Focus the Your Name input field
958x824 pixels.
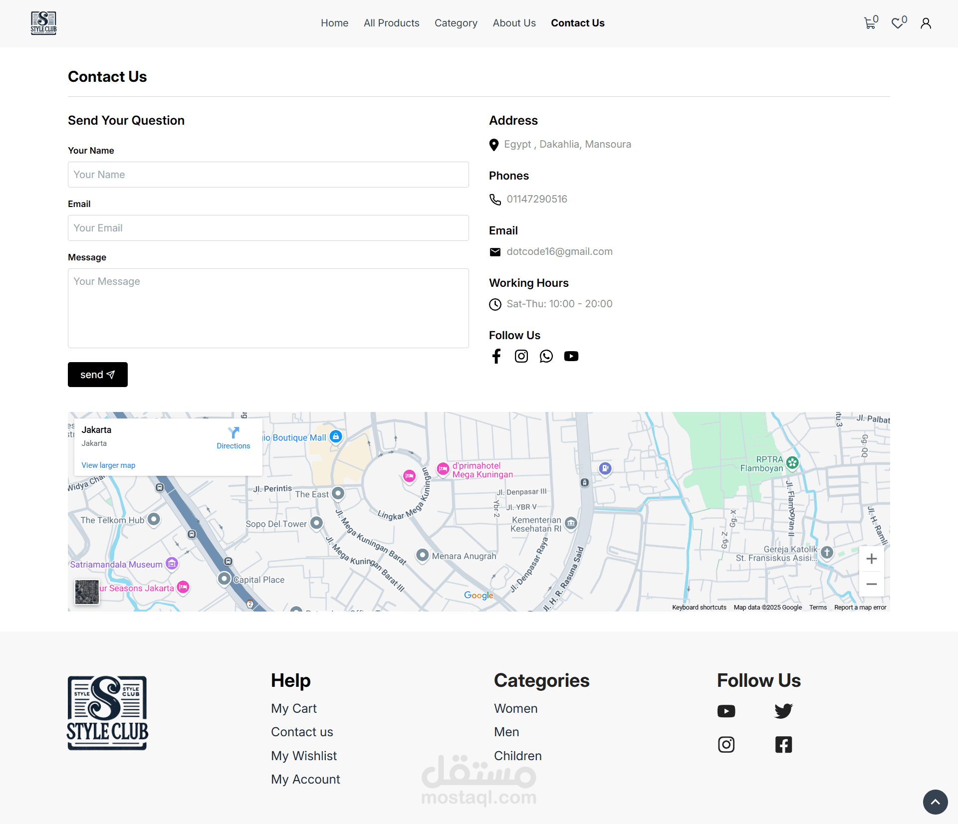(x=268, y=175)
